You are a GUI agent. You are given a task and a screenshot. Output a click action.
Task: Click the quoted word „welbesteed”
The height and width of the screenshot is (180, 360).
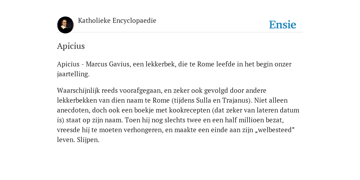tap(275, 130)
